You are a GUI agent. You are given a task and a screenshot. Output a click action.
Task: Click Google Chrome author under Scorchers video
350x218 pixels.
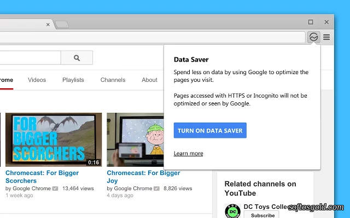click(x=32, y=189)
